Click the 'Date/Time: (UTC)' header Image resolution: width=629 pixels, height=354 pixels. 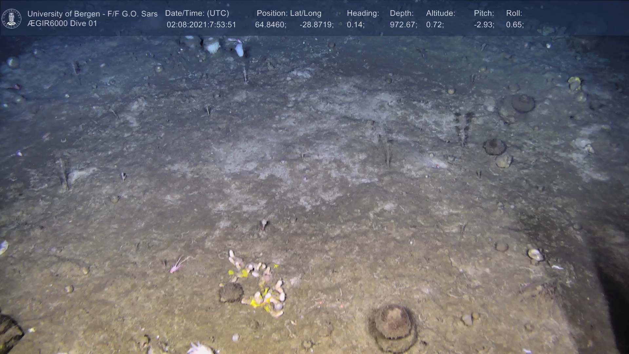coord(197,13)
